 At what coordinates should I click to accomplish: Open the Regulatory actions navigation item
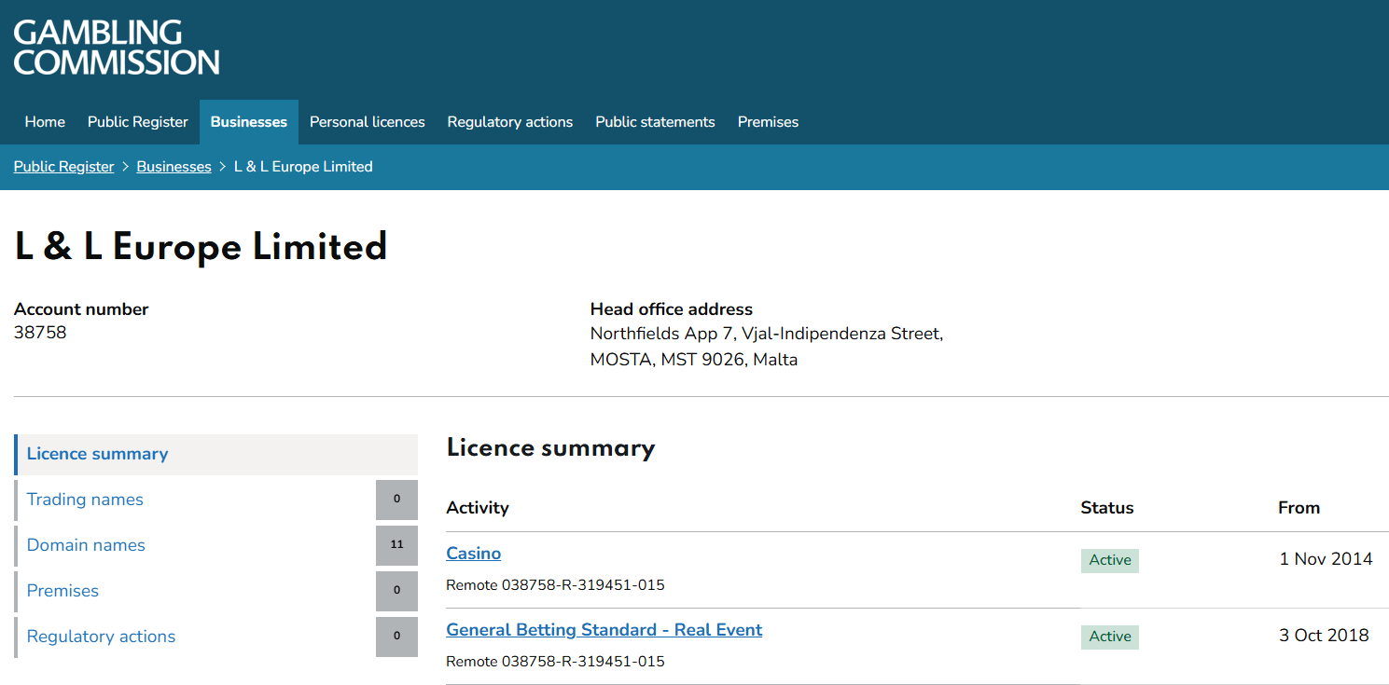tap(510, 122)
